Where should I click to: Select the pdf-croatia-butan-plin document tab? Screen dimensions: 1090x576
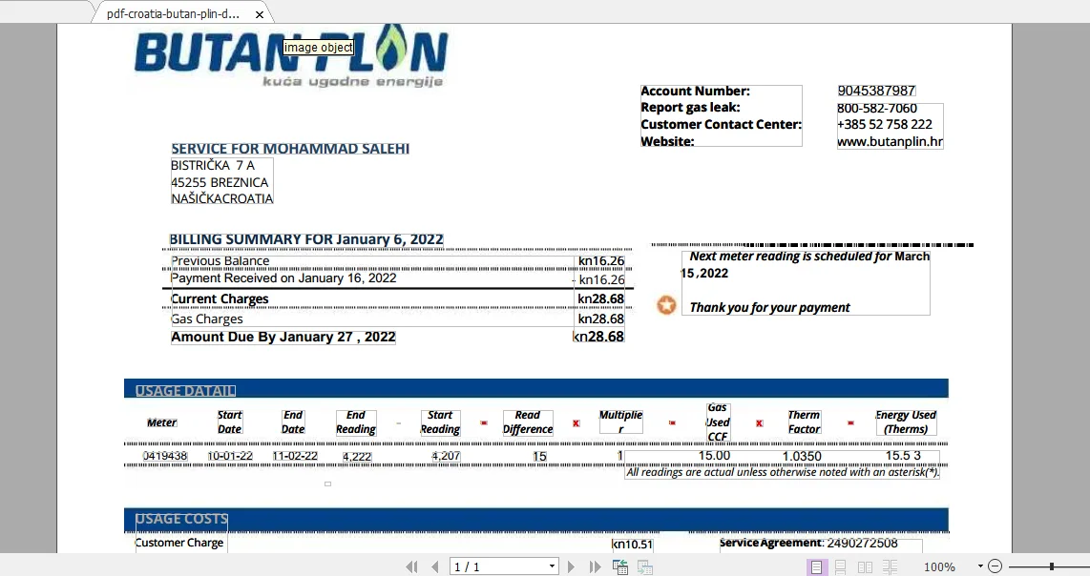(x=174, y=14)
